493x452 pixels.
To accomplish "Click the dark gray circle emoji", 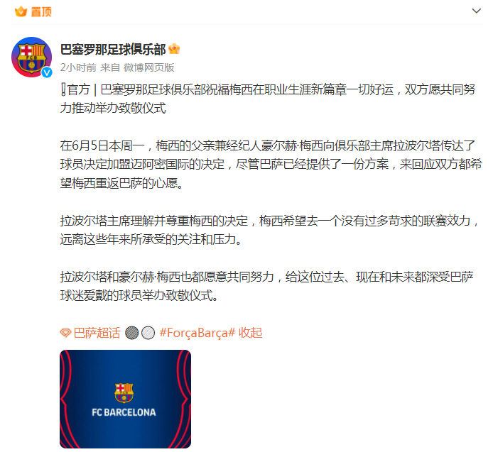I will 131,333.
